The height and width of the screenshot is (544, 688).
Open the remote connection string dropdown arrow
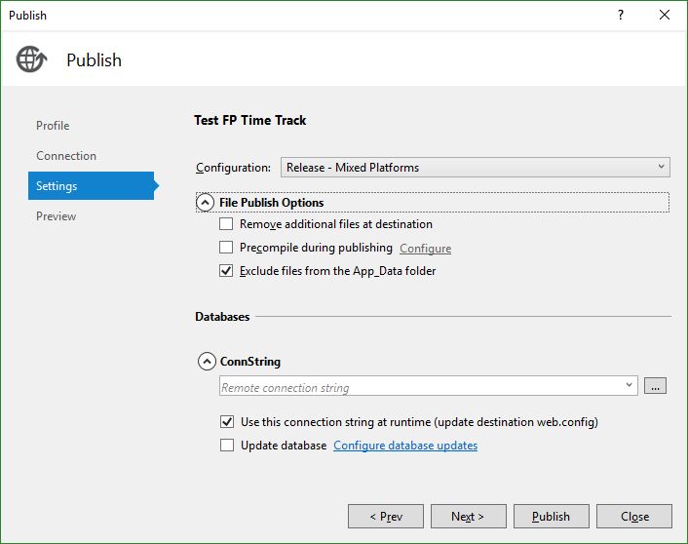629,385
